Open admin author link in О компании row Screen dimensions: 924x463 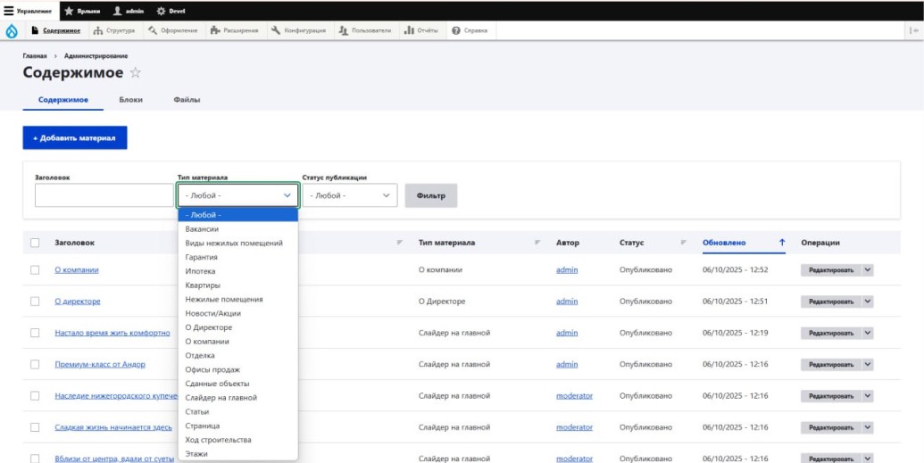click(567, 269)
